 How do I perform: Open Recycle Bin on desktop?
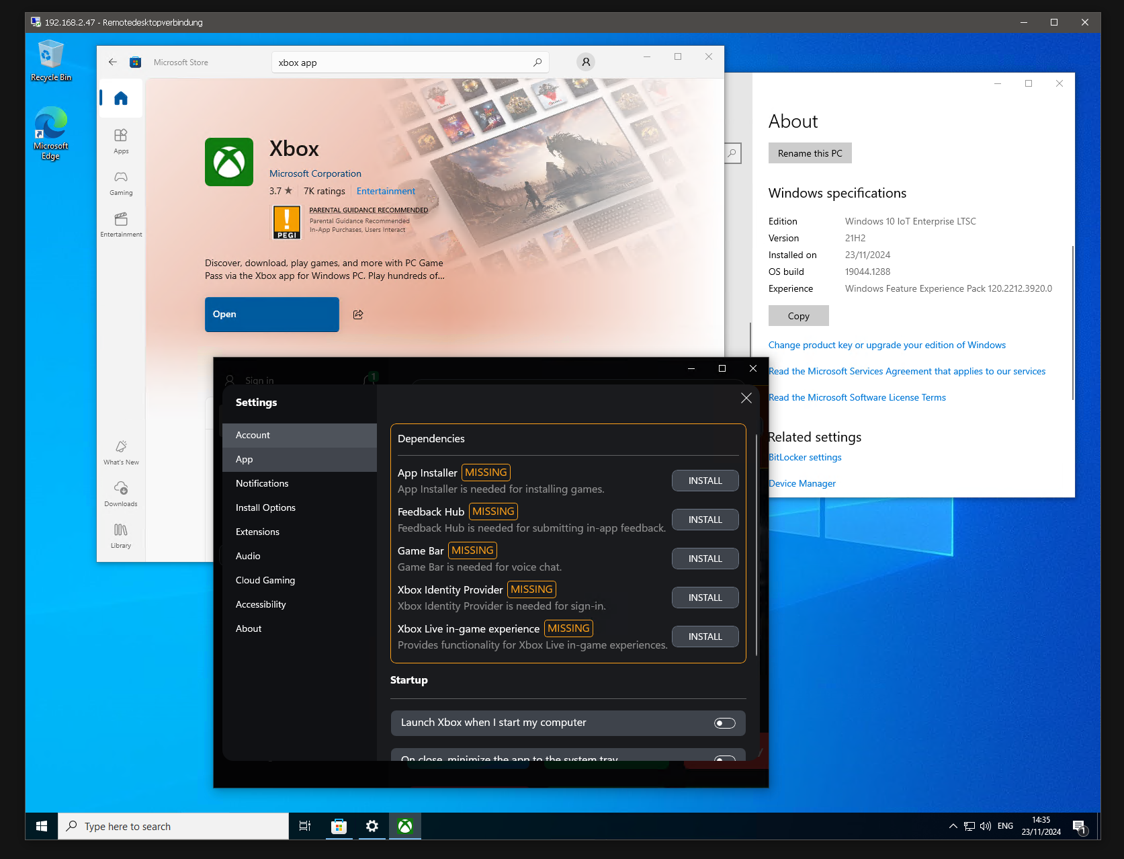click(x=51, y=60)
